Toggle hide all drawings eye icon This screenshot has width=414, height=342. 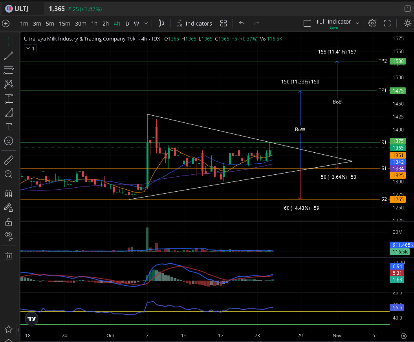[x=9, y=236]
